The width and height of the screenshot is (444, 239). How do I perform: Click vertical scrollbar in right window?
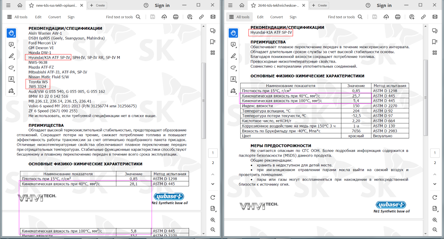tap(426, 98)
